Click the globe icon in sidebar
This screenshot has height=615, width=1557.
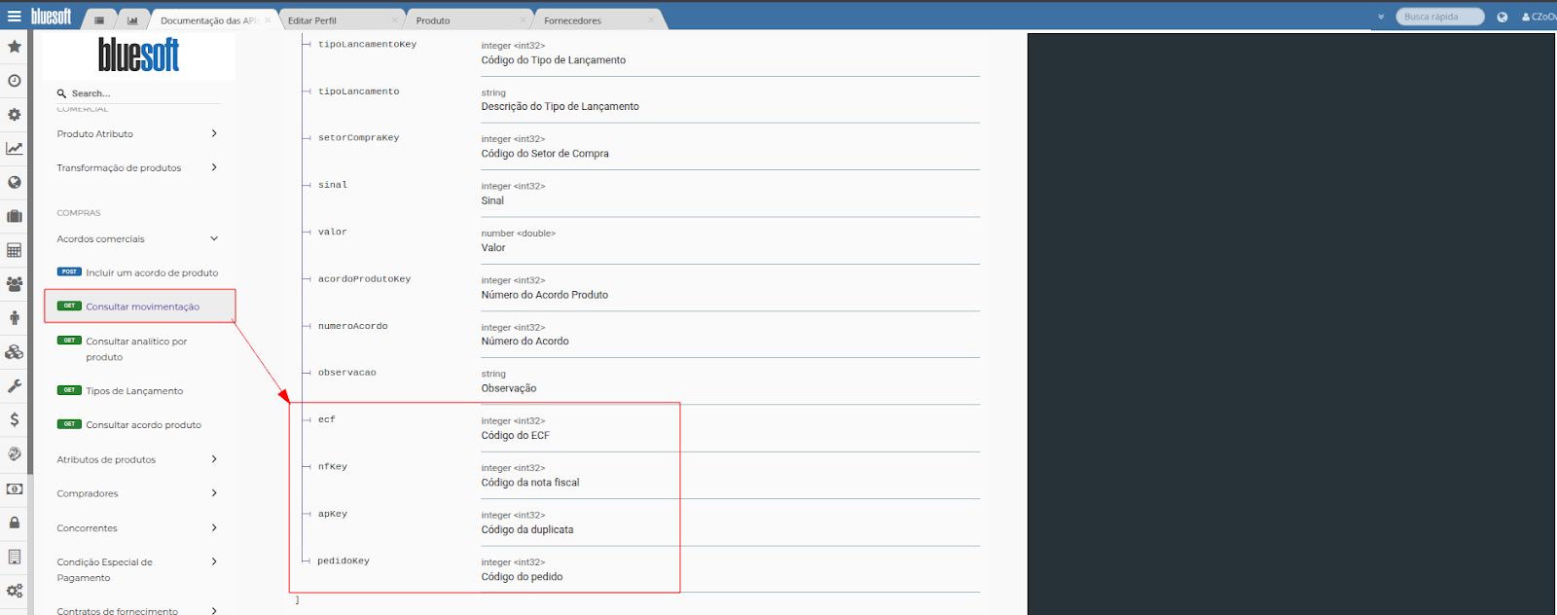pyautogui.click(x=15, y=182)
